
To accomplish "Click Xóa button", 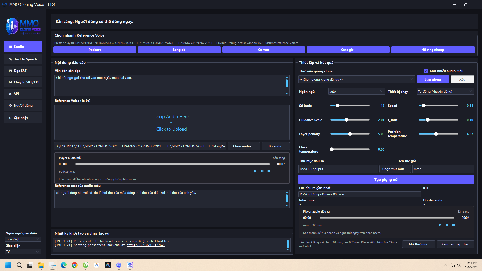I will 462,79.
